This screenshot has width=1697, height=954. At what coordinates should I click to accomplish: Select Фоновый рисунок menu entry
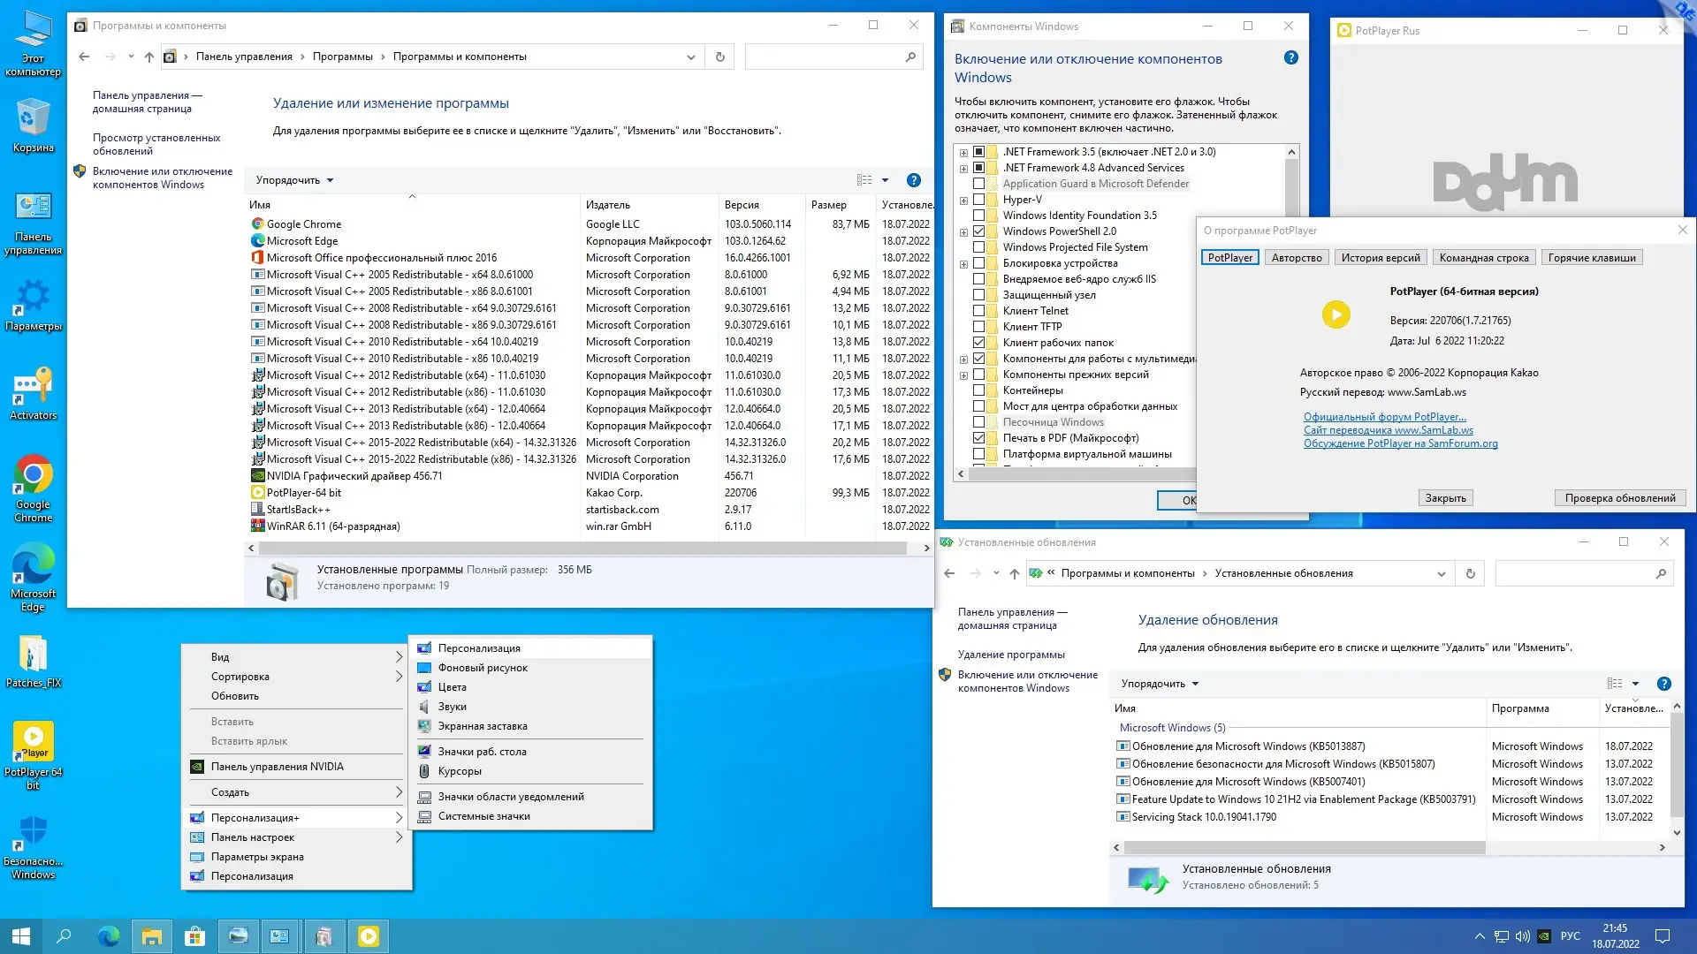point(483,668)
